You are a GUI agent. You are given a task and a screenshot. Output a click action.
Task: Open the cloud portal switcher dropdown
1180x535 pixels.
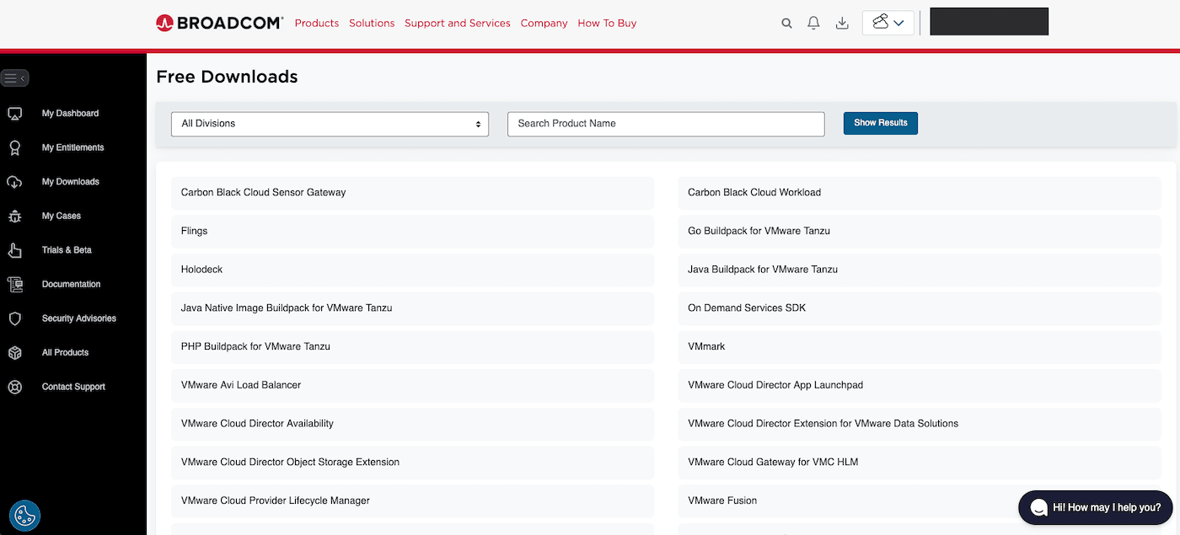[x=888, y=23]
